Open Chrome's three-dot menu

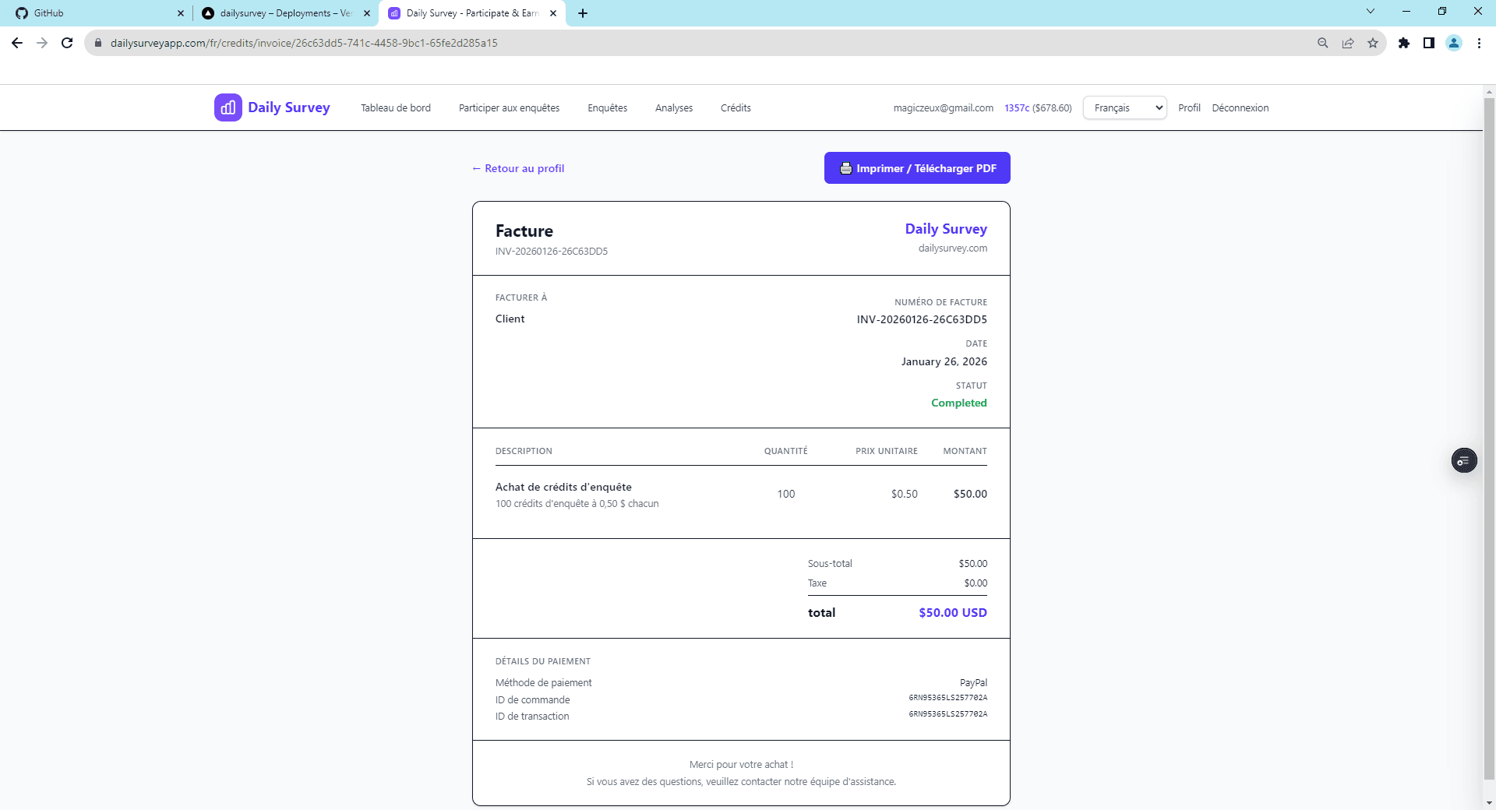(1479, 43)
